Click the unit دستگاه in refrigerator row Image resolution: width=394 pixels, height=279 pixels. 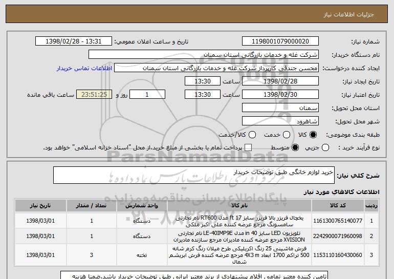pyautogui.click(x=142, y=221)
